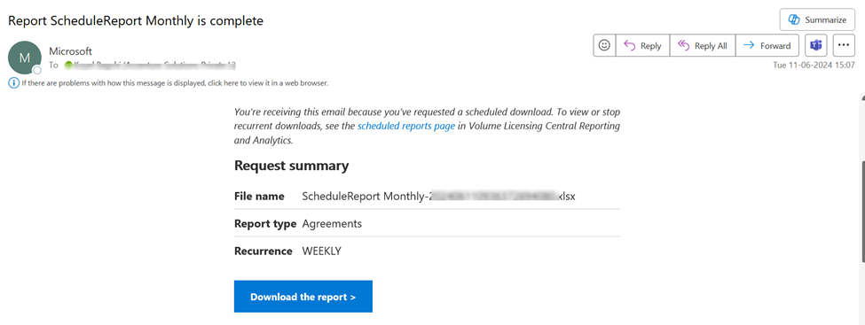Forward the ScheduleReport email
Image resolution: width=865 pixels, height=325 pixels.
[x=767, y=46]
